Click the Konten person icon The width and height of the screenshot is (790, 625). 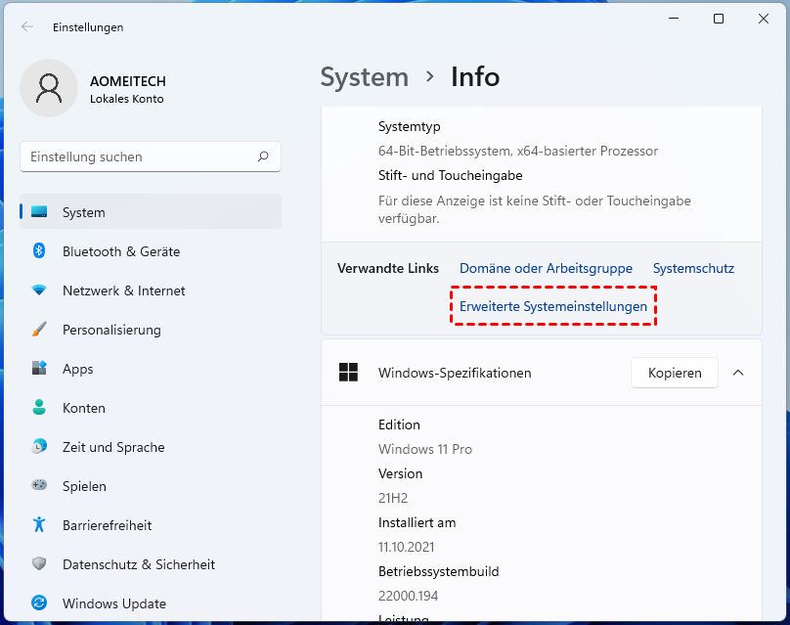[x=39, y=408]
